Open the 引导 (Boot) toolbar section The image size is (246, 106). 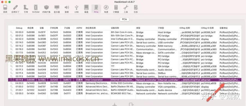(x=26, y=9)
